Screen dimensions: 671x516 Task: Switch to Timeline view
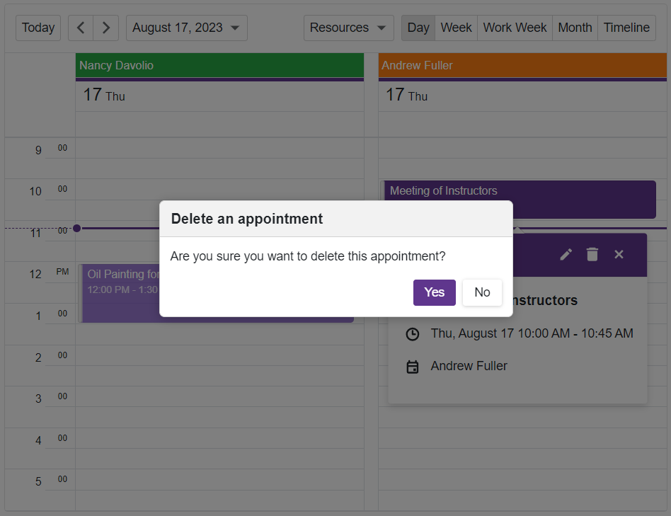(x=626, y=28)
